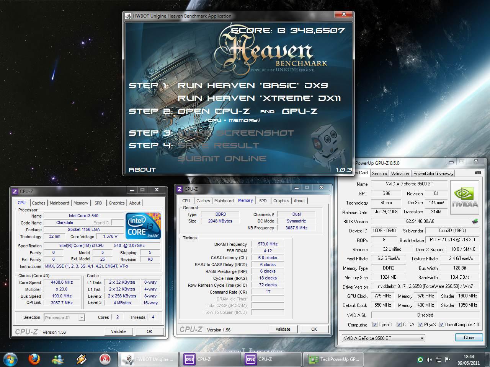Launch Firefox from the taskbar
This screenshot has width=490, height=367.
(34, 359)
